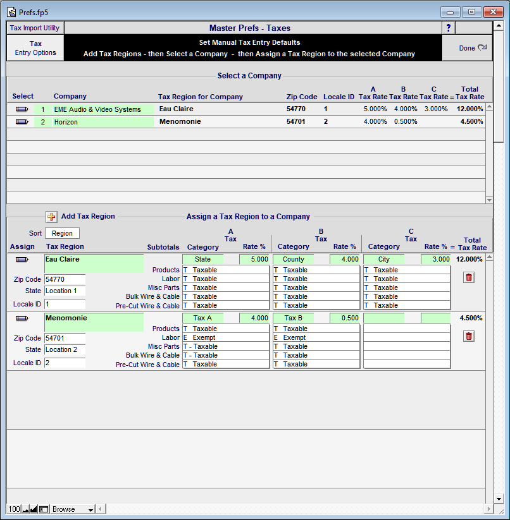Click the 100 zoom level button
Screen dimensions: 510x520
15,509
